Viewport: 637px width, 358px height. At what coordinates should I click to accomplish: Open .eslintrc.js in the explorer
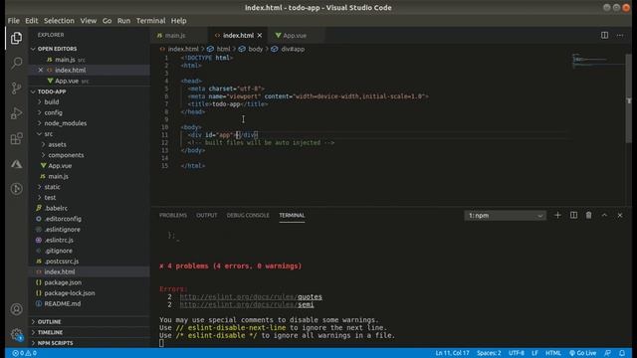tap(59, 240)
